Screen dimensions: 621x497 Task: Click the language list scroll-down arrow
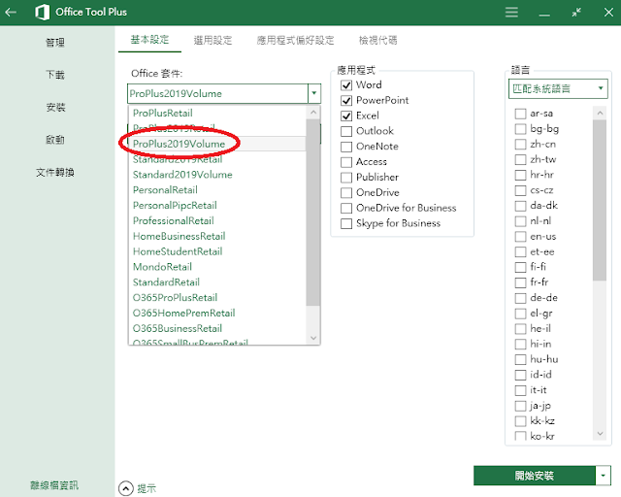pyautogui.click(x=600, y=434)
